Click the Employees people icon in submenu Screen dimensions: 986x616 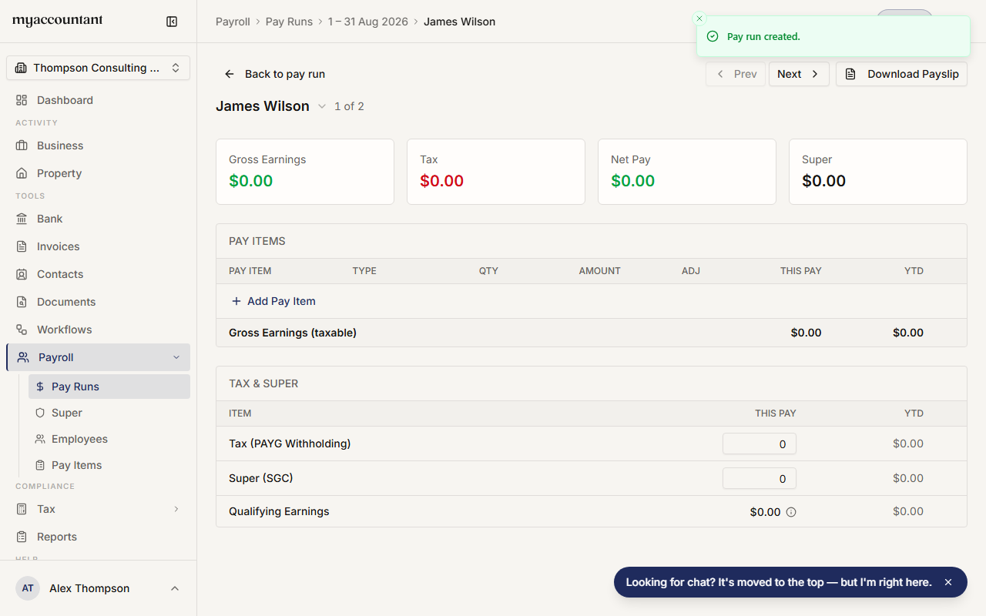[x=40, y=439]
